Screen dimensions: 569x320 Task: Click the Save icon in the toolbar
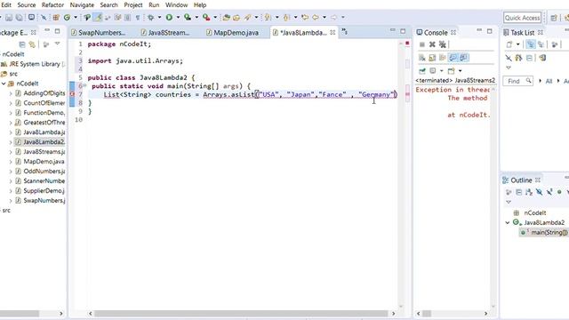[9, 18]
